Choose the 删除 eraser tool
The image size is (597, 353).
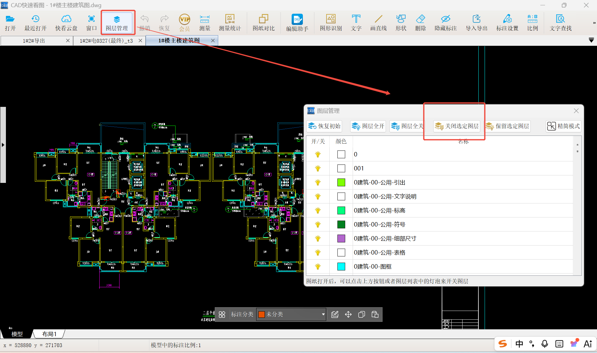pos(420,23)
